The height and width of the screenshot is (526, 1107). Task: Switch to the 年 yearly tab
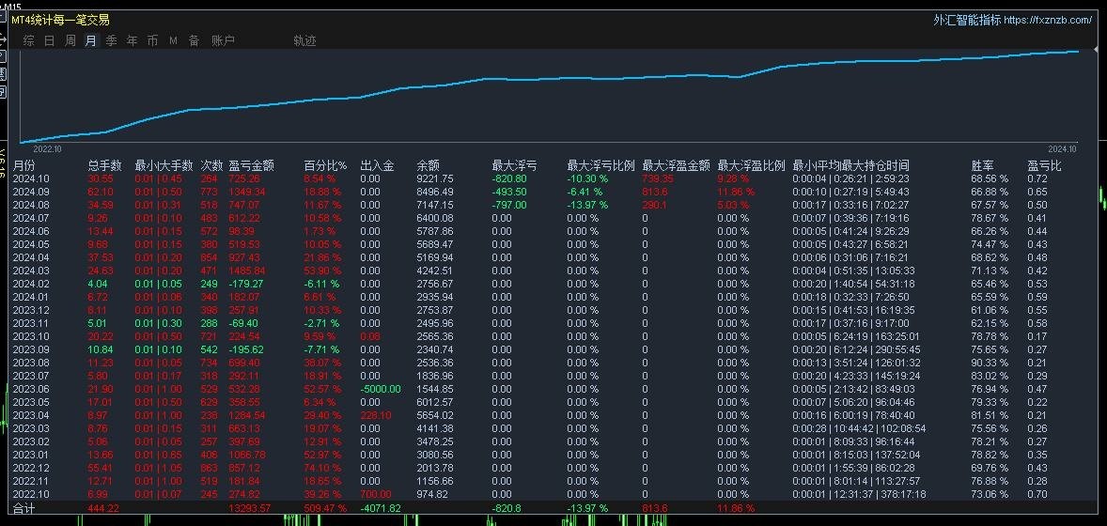point(132,41)
